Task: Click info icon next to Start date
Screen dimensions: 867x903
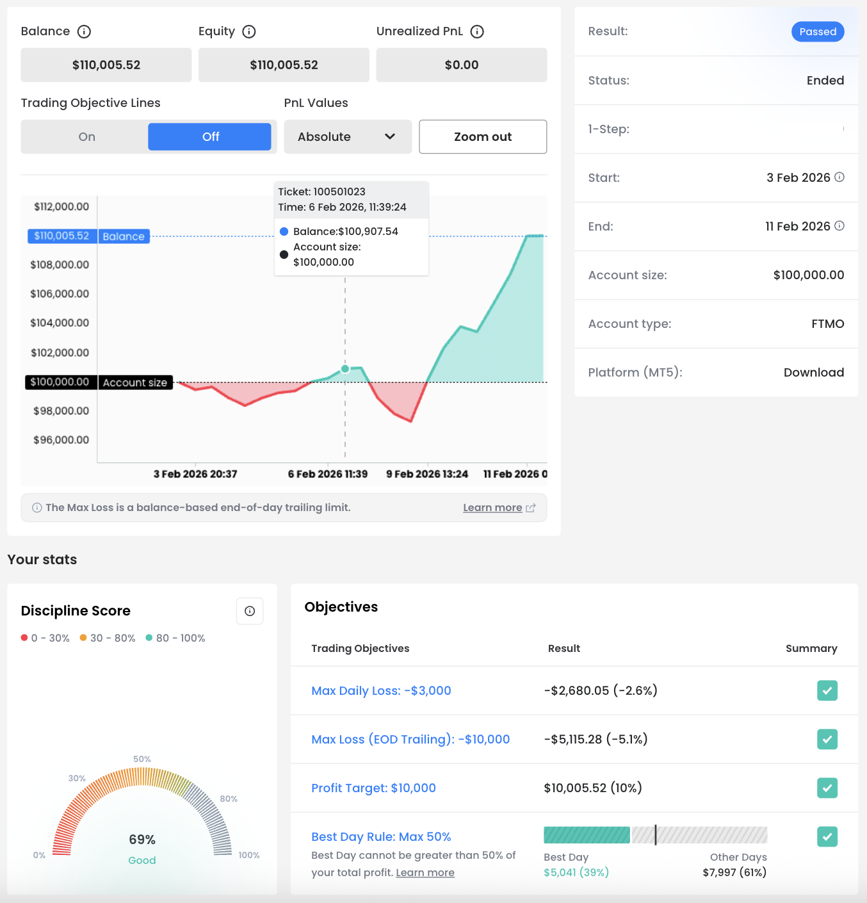Action: click(x=839, y=177)
